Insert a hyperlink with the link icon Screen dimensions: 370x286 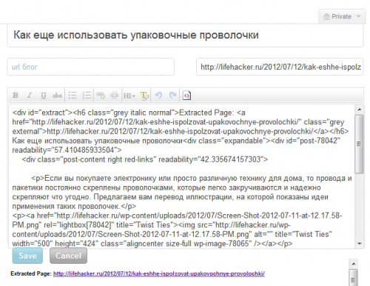(x=101, y=96)
